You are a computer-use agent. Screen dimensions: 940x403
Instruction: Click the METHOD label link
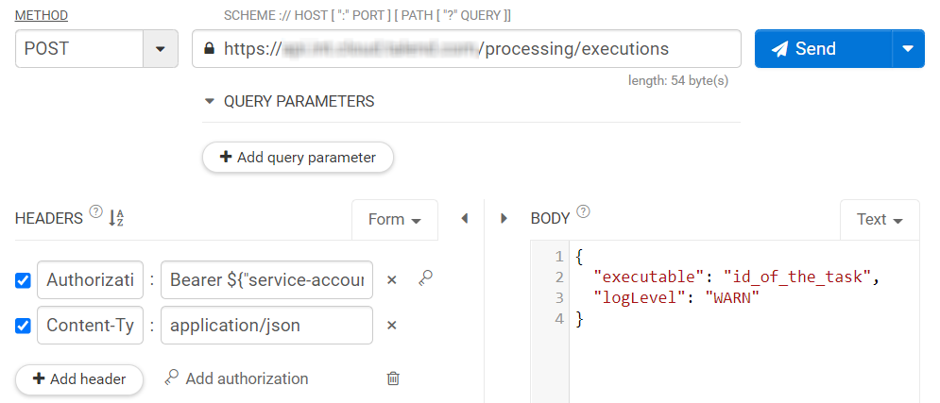[x=42, y=15]
